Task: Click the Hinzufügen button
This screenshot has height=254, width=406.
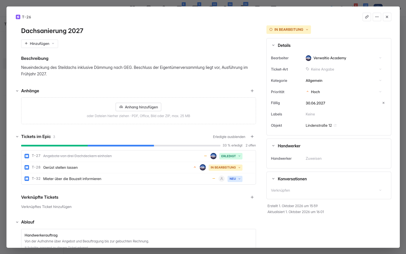Action: click(x=39, y=44)
